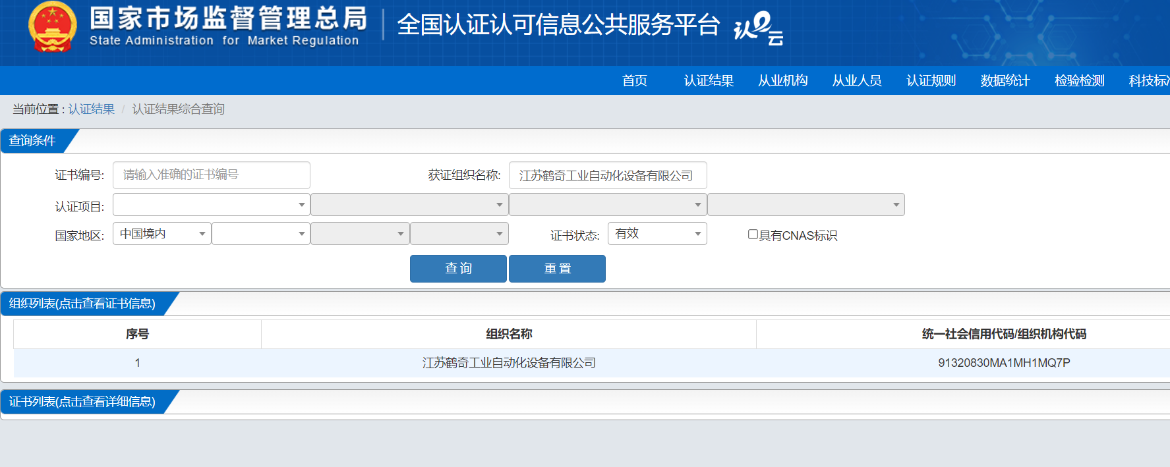Click the 组织列表 section tab
Viewport: 1170px width, 467px height.
pyautogui.click(x=82, y=304)
